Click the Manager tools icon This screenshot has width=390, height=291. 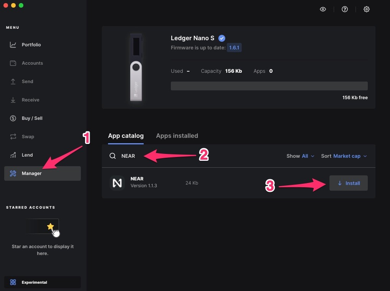[x=13, y=173]
